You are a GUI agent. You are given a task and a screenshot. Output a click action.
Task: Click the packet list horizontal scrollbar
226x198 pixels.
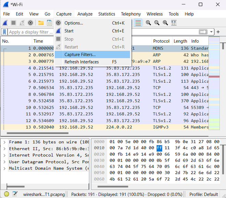[x=37, y=133]
